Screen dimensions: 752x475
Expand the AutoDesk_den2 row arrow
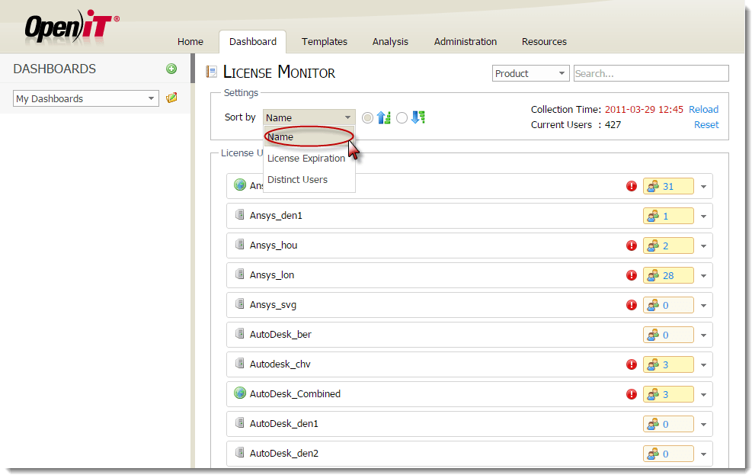(x=703, y=454)
